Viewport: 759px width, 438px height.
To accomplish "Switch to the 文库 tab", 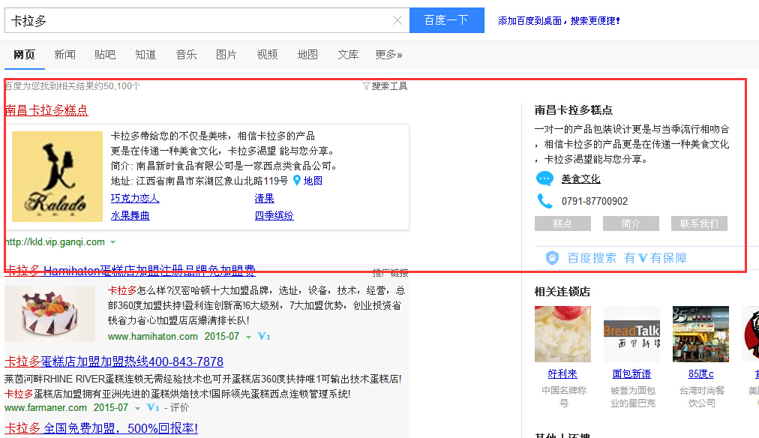I will click(348, 55).
